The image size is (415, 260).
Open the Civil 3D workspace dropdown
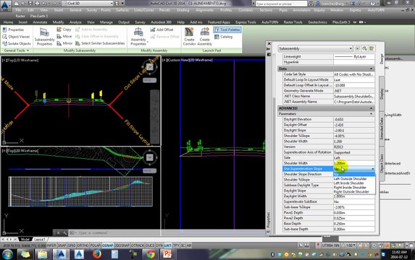pos(88,4)
